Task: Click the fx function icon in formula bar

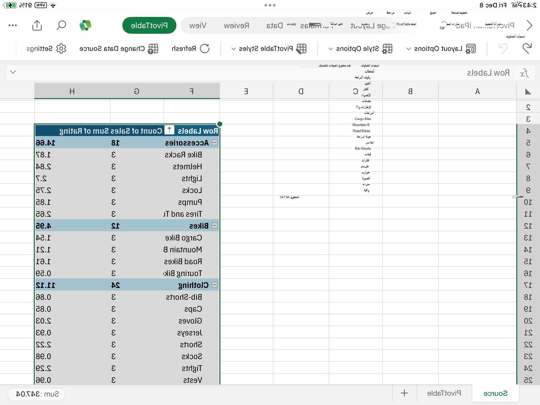Action: click(x=524, y=73)
